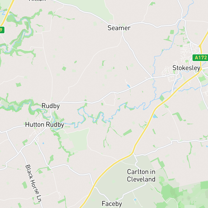Click the small blue pond beside the yellow A172 road

154,116
